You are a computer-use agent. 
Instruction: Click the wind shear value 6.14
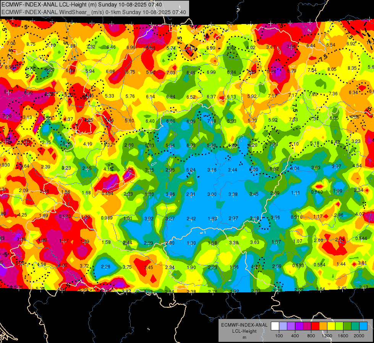point(151,96)
